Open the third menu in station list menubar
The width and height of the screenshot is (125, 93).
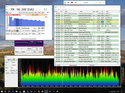coord(64,9)
